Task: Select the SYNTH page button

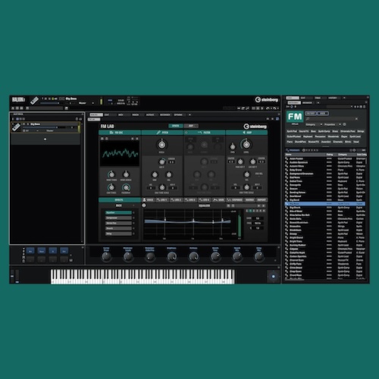Action: click(175, 126)
